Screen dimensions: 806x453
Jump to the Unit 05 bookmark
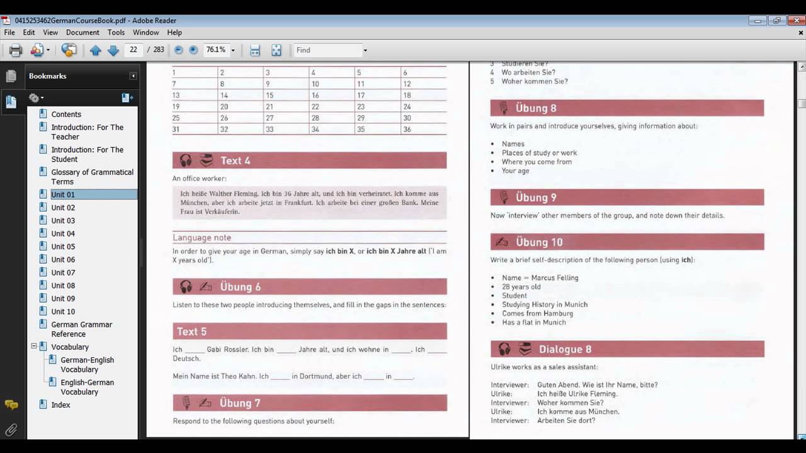click(63, 247)
